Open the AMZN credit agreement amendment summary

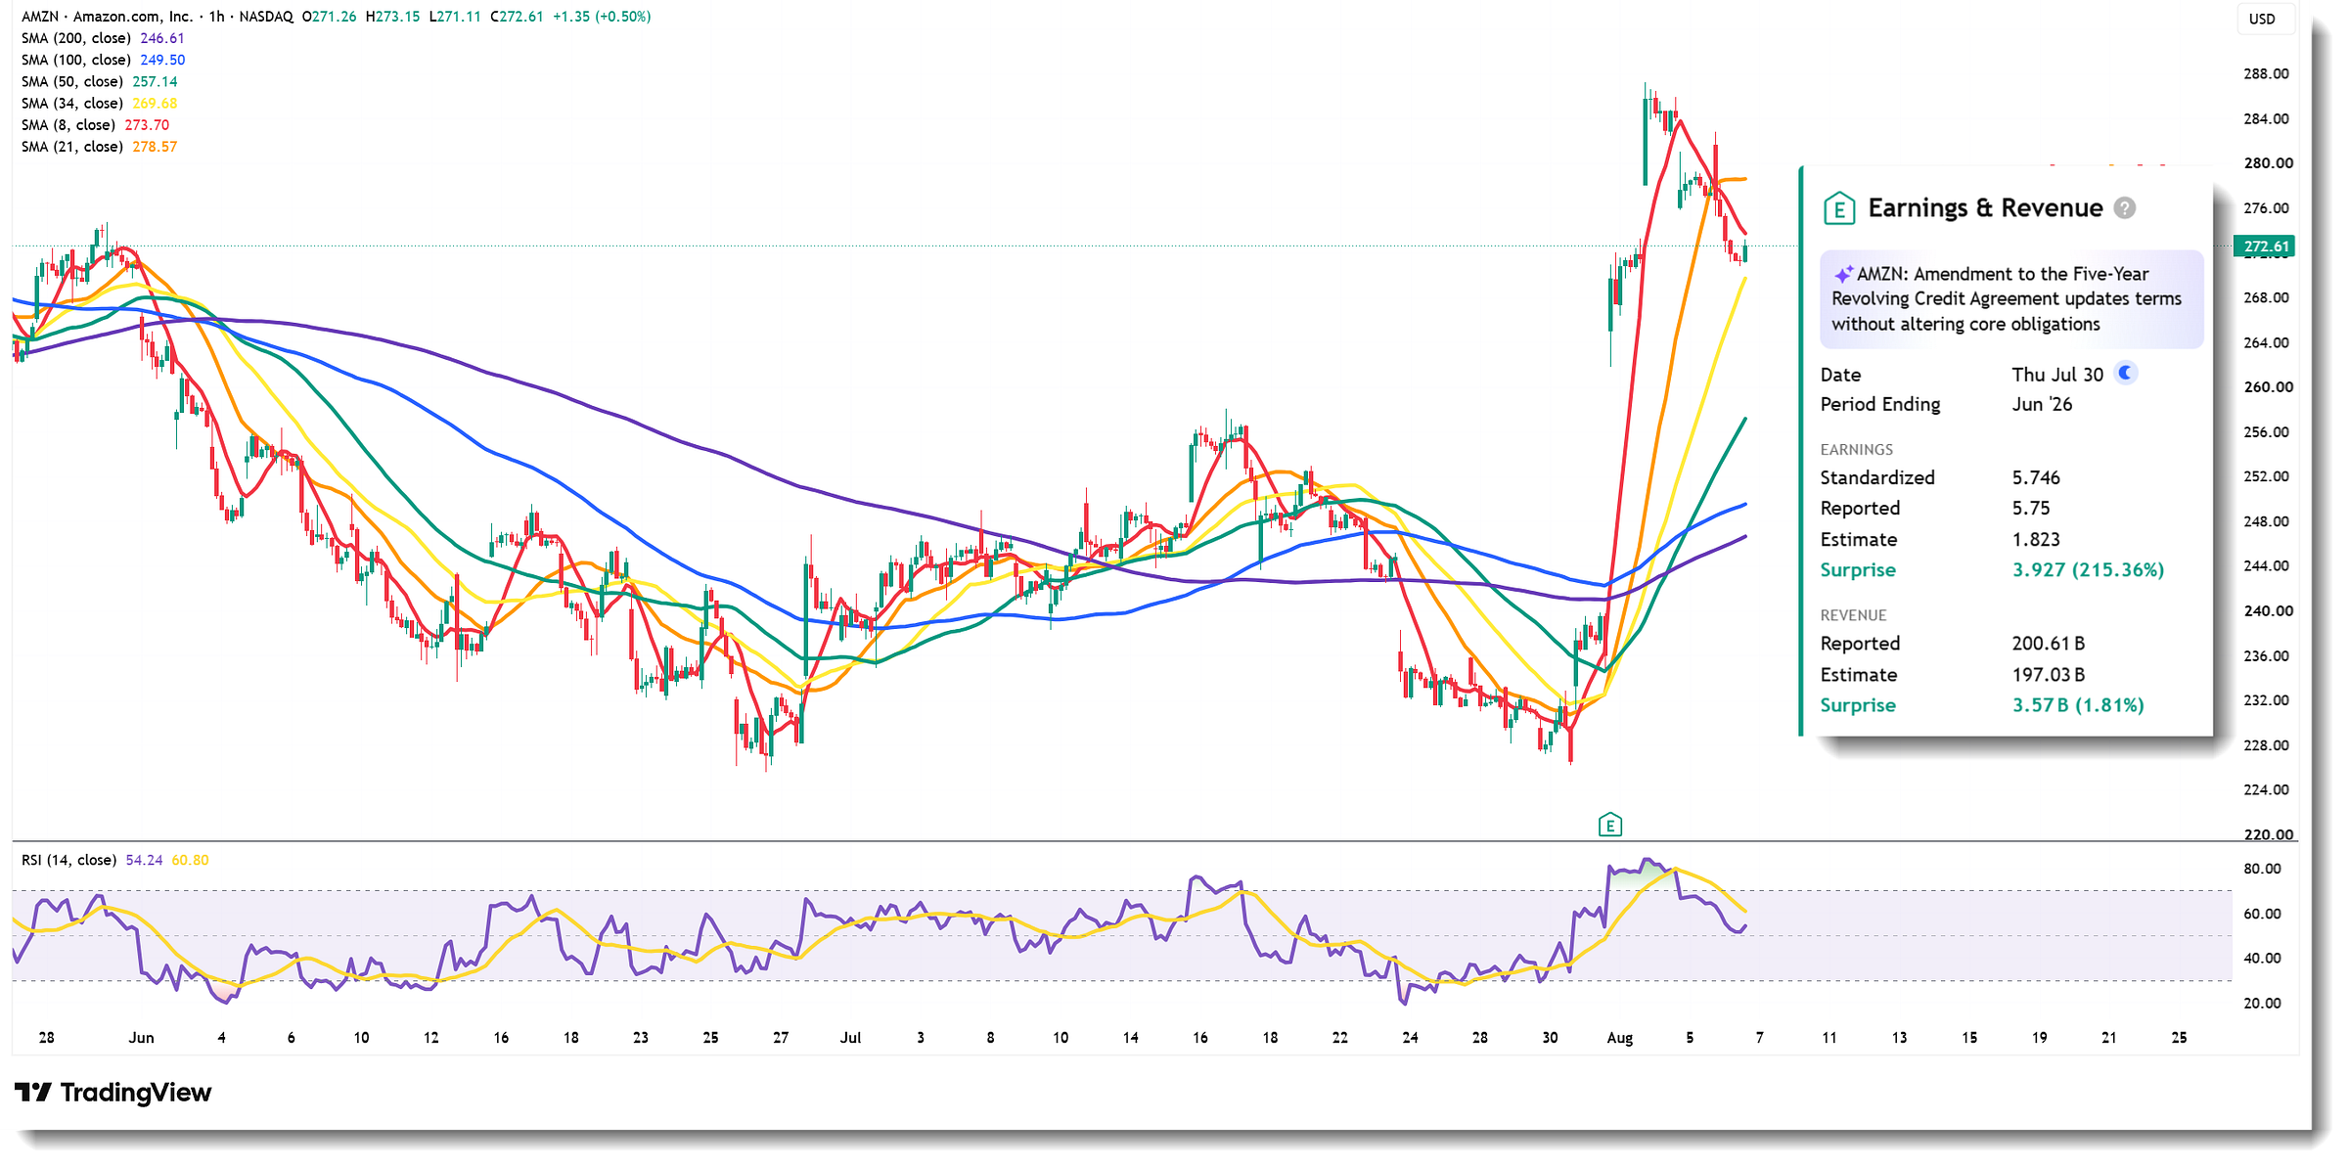2011,299
